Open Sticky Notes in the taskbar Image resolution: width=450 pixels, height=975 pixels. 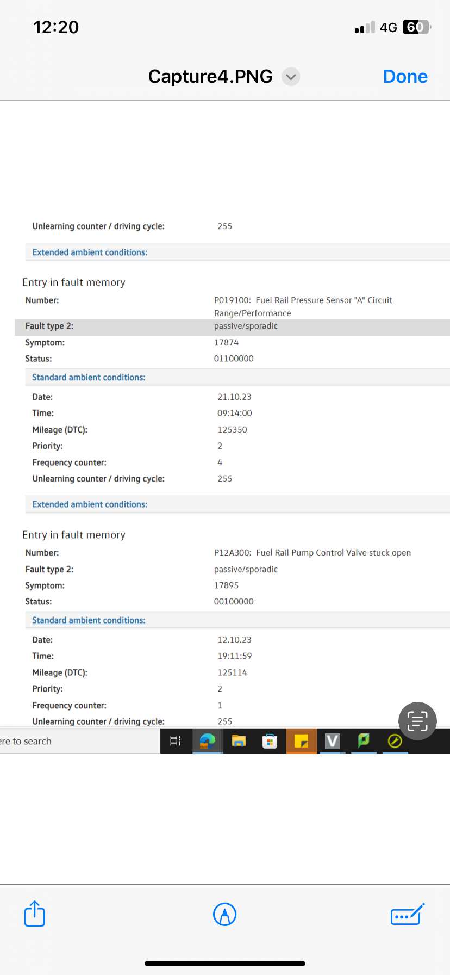301,740
